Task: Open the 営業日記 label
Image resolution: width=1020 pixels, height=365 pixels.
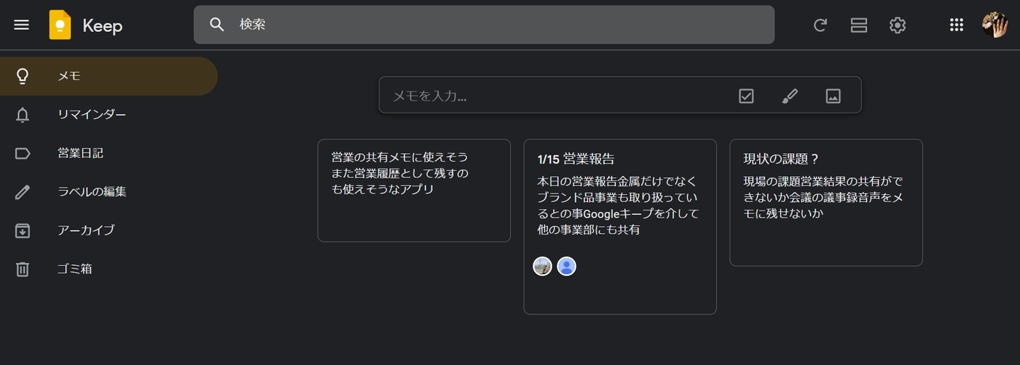Action: pos(80,153)
